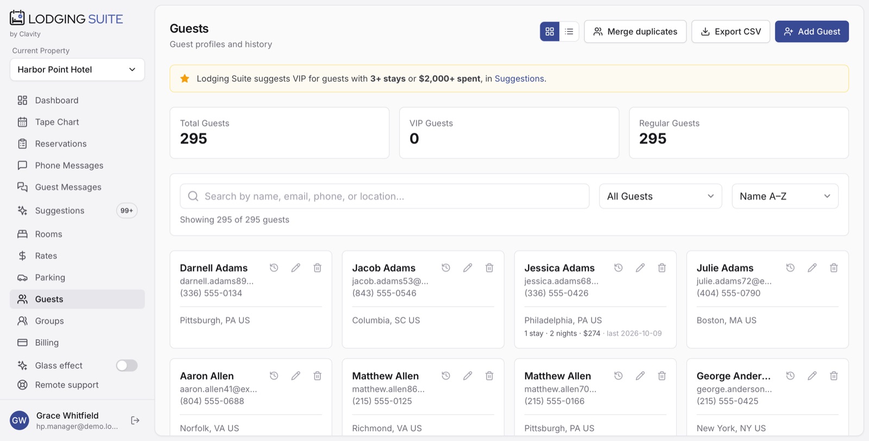
Task: View history for Julie Adams
Action: pos(790,268)
